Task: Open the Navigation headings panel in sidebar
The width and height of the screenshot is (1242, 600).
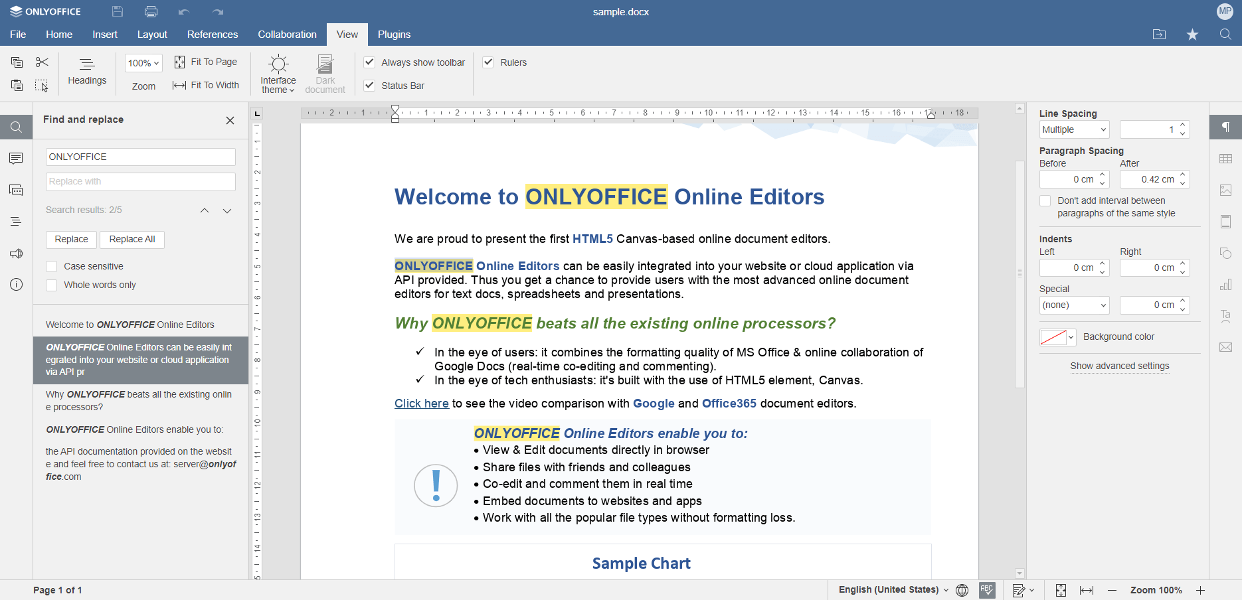Action: click(x=17, y=222)
